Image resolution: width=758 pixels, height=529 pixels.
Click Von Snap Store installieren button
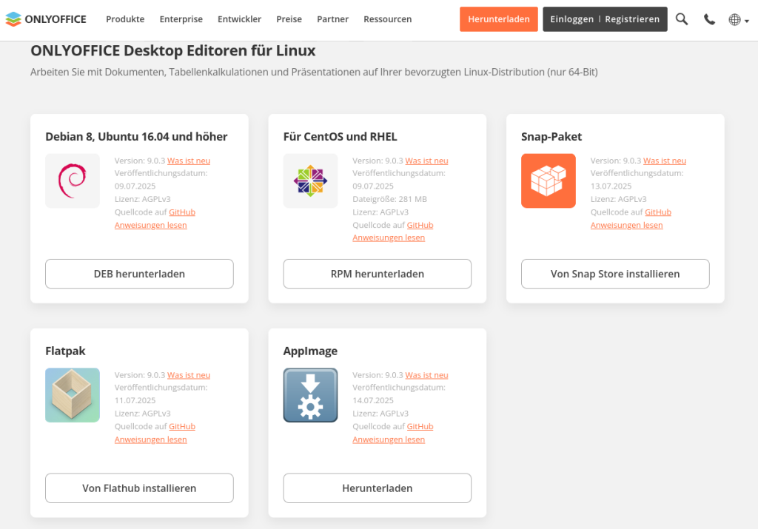tap(615, 274)
